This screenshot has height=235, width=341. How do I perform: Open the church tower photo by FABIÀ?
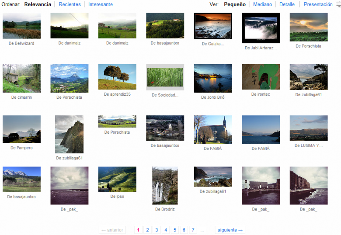[213, 130]
